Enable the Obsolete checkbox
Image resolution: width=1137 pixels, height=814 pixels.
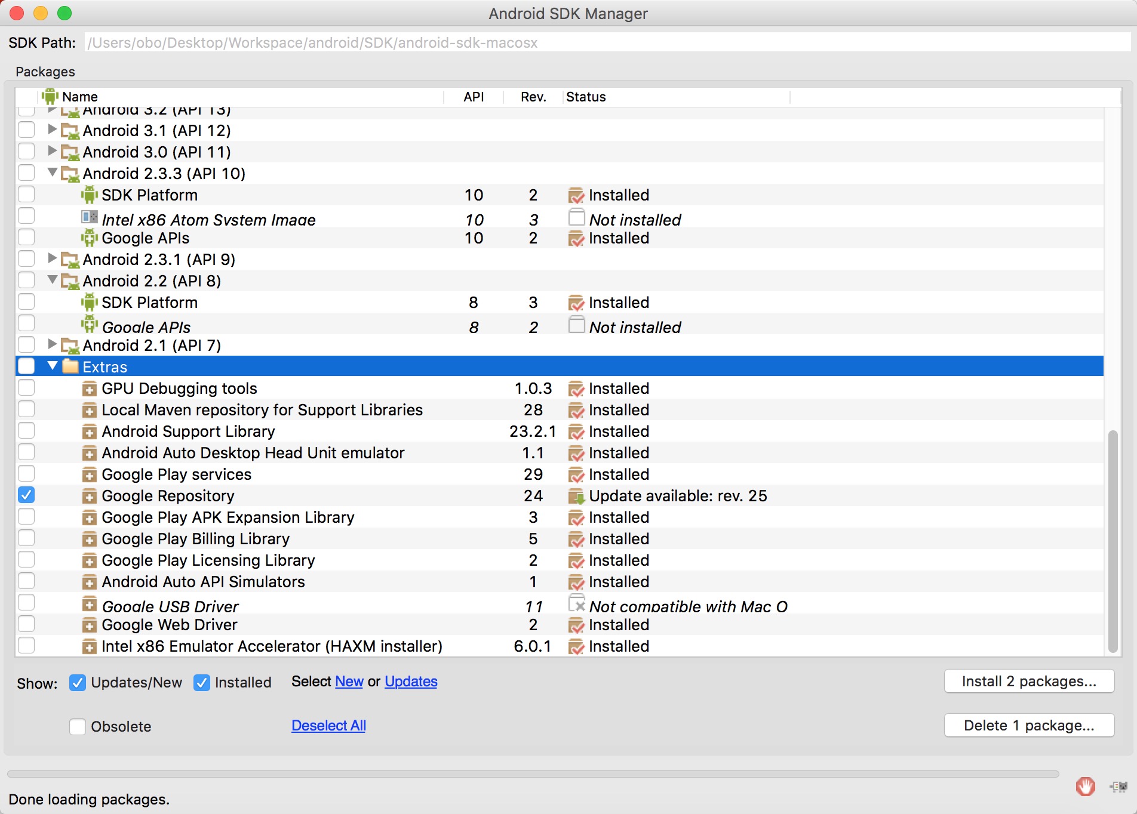(x=78, y=727)
